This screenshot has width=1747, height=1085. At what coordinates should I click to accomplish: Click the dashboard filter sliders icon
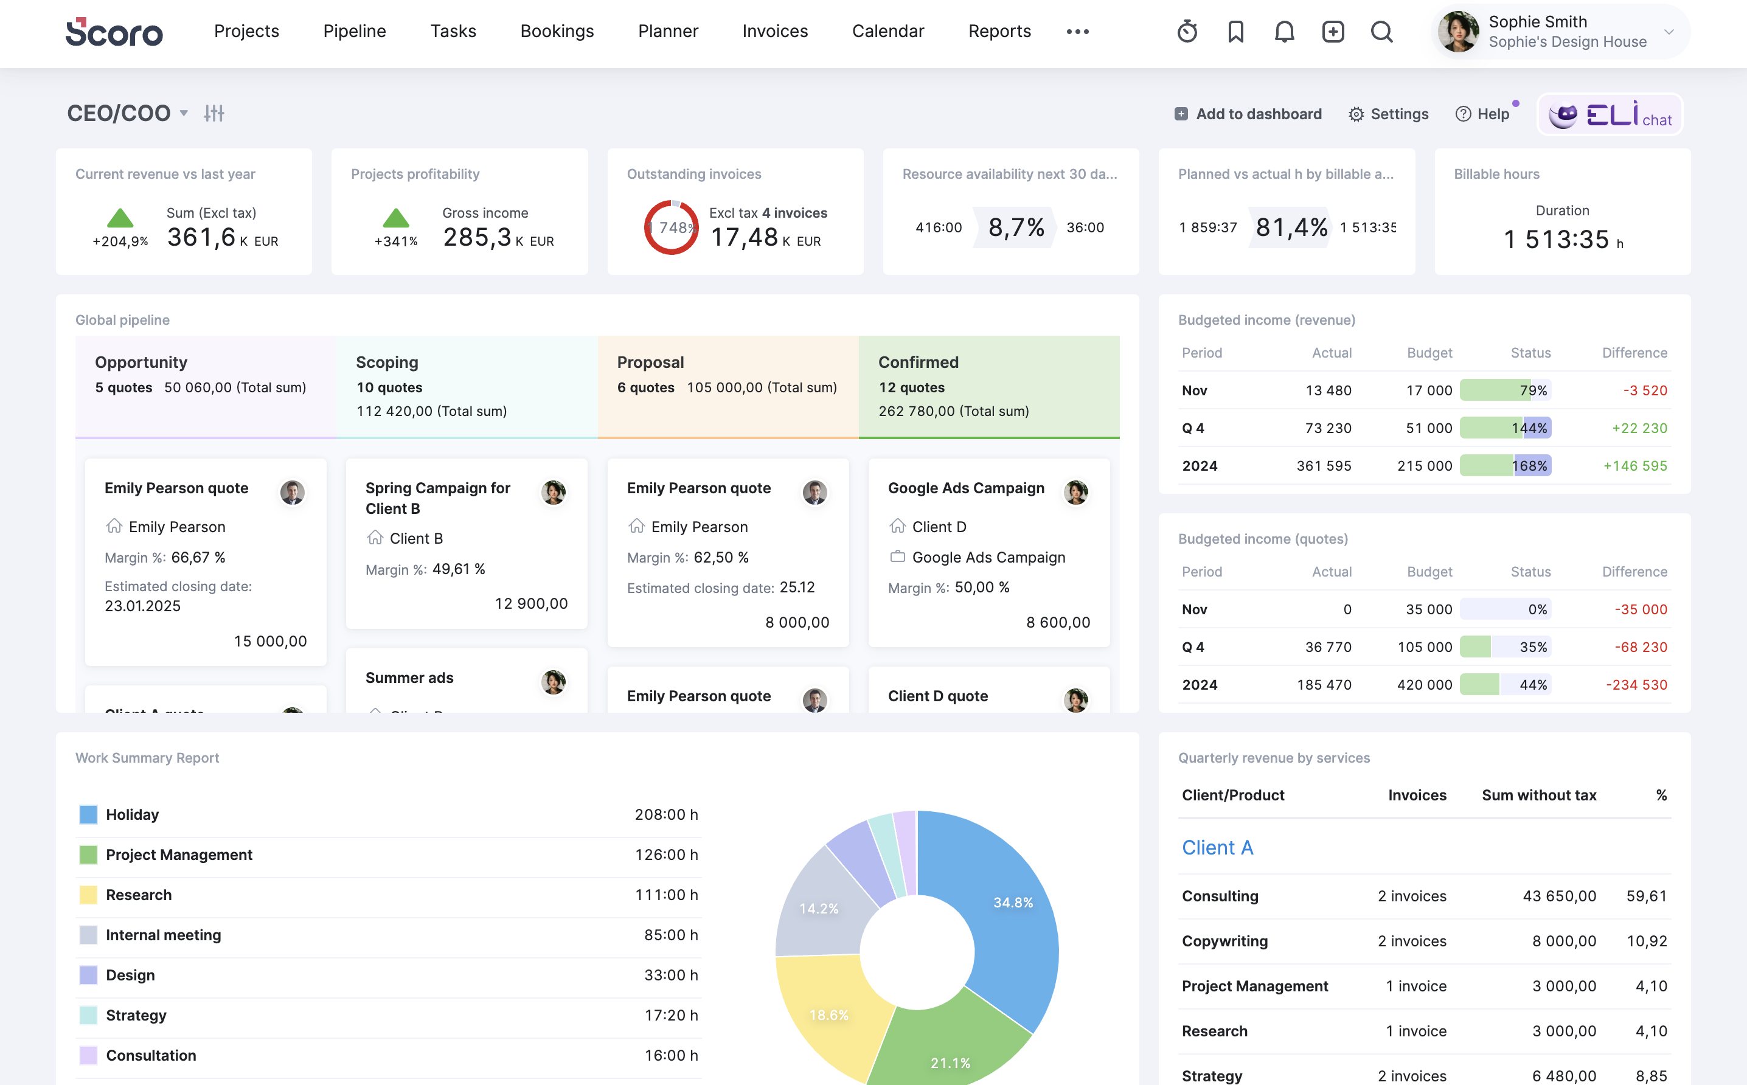click(214, 113)
